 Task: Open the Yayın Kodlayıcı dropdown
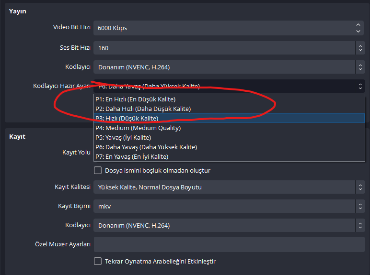coord(359,67)
